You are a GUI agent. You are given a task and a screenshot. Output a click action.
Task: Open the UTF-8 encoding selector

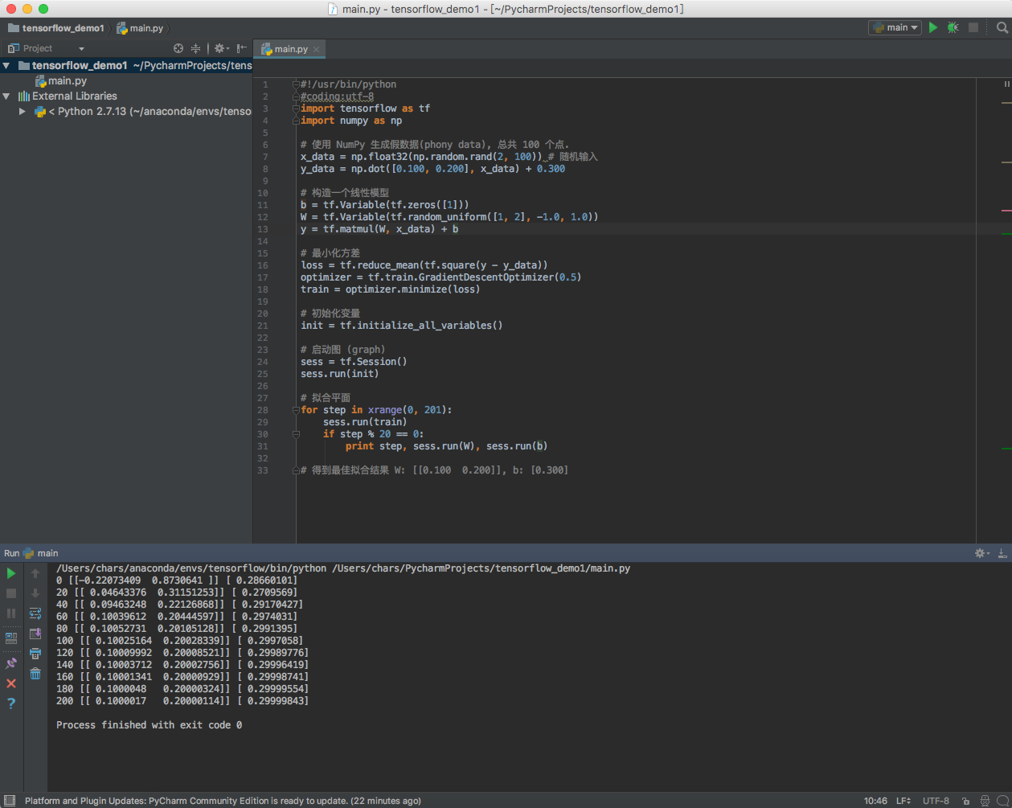coord(936,801)
